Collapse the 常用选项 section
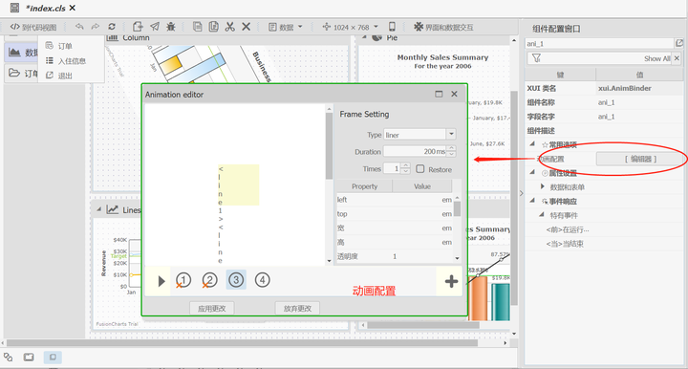This screenshot has width=688, height=369. 532,144
